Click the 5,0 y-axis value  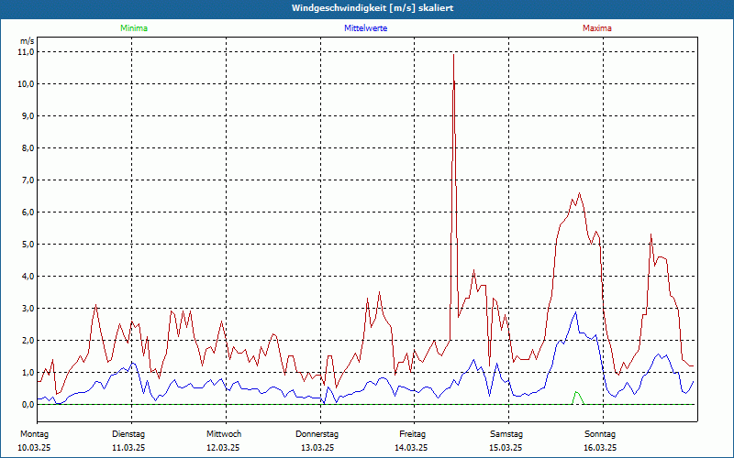pos(28,244)
